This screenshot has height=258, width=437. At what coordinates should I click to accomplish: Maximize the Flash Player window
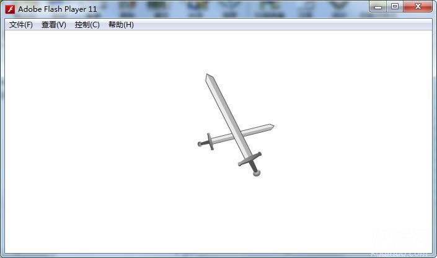coord(395,6)
